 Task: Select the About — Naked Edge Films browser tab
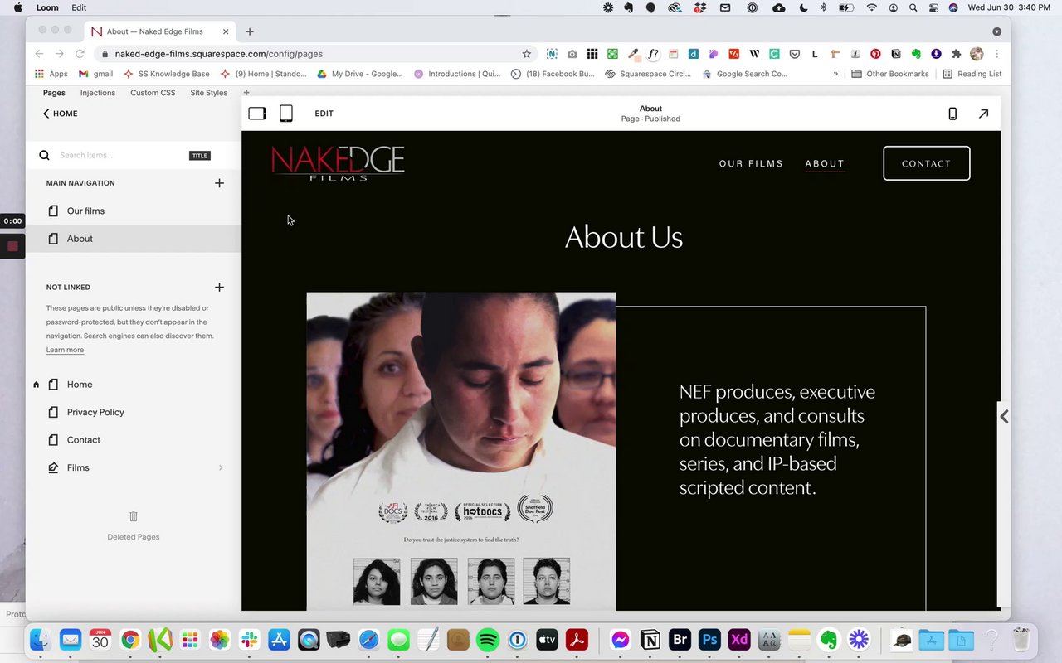(159, 31)
